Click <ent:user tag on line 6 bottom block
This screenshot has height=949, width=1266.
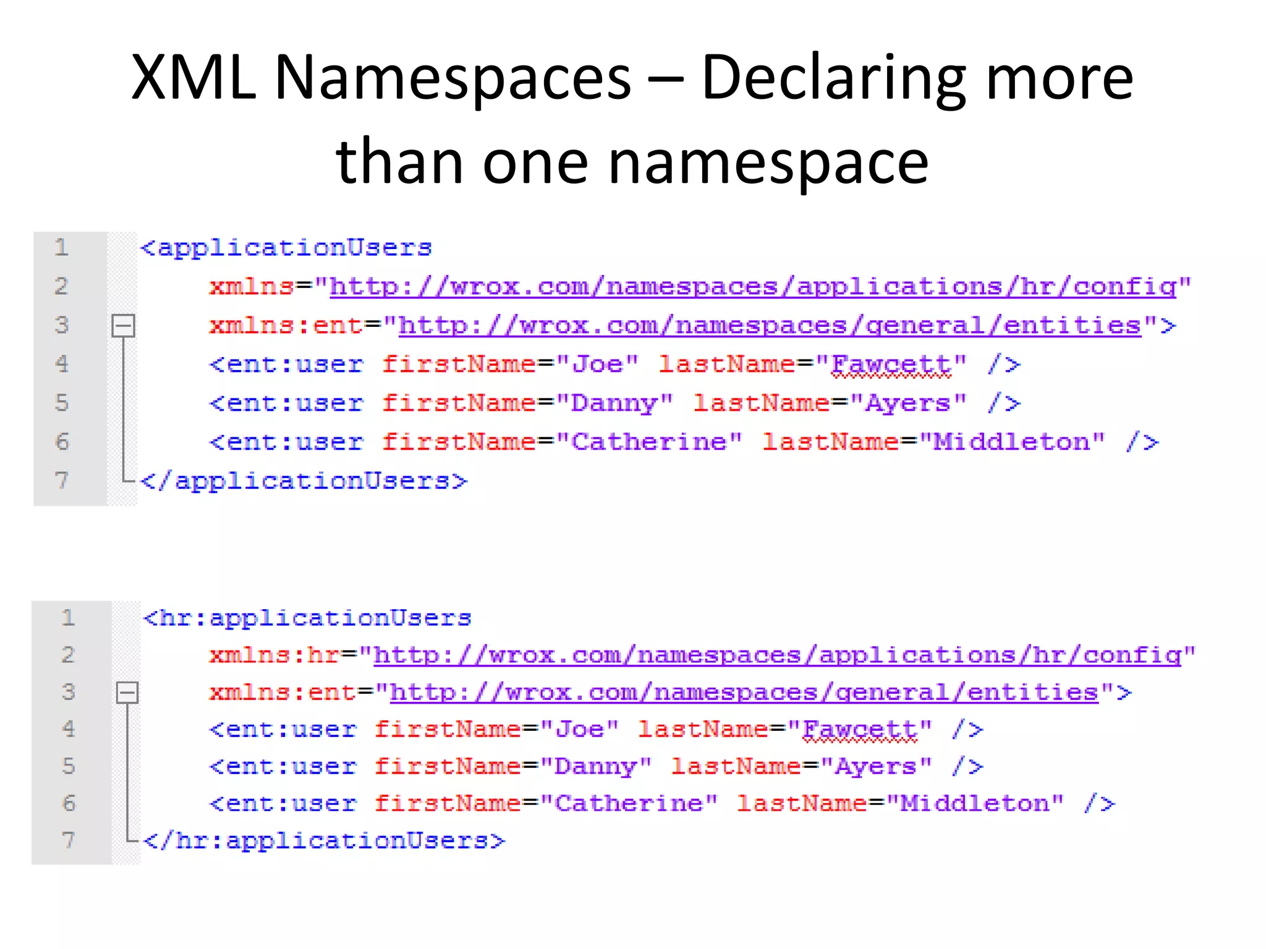pyautogui.click(x=283, y=804)
